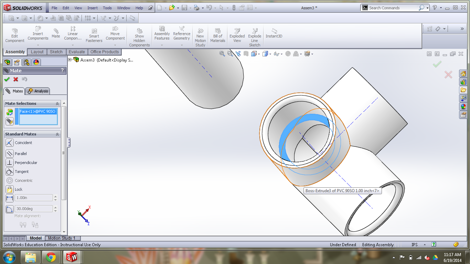This screenshot has height=264, width=470.
Task: Click Show Hidden Components
Action: [139, 37]
